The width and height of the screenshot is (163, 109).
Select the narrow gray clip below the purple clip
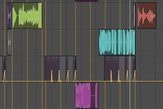point(9,42)
